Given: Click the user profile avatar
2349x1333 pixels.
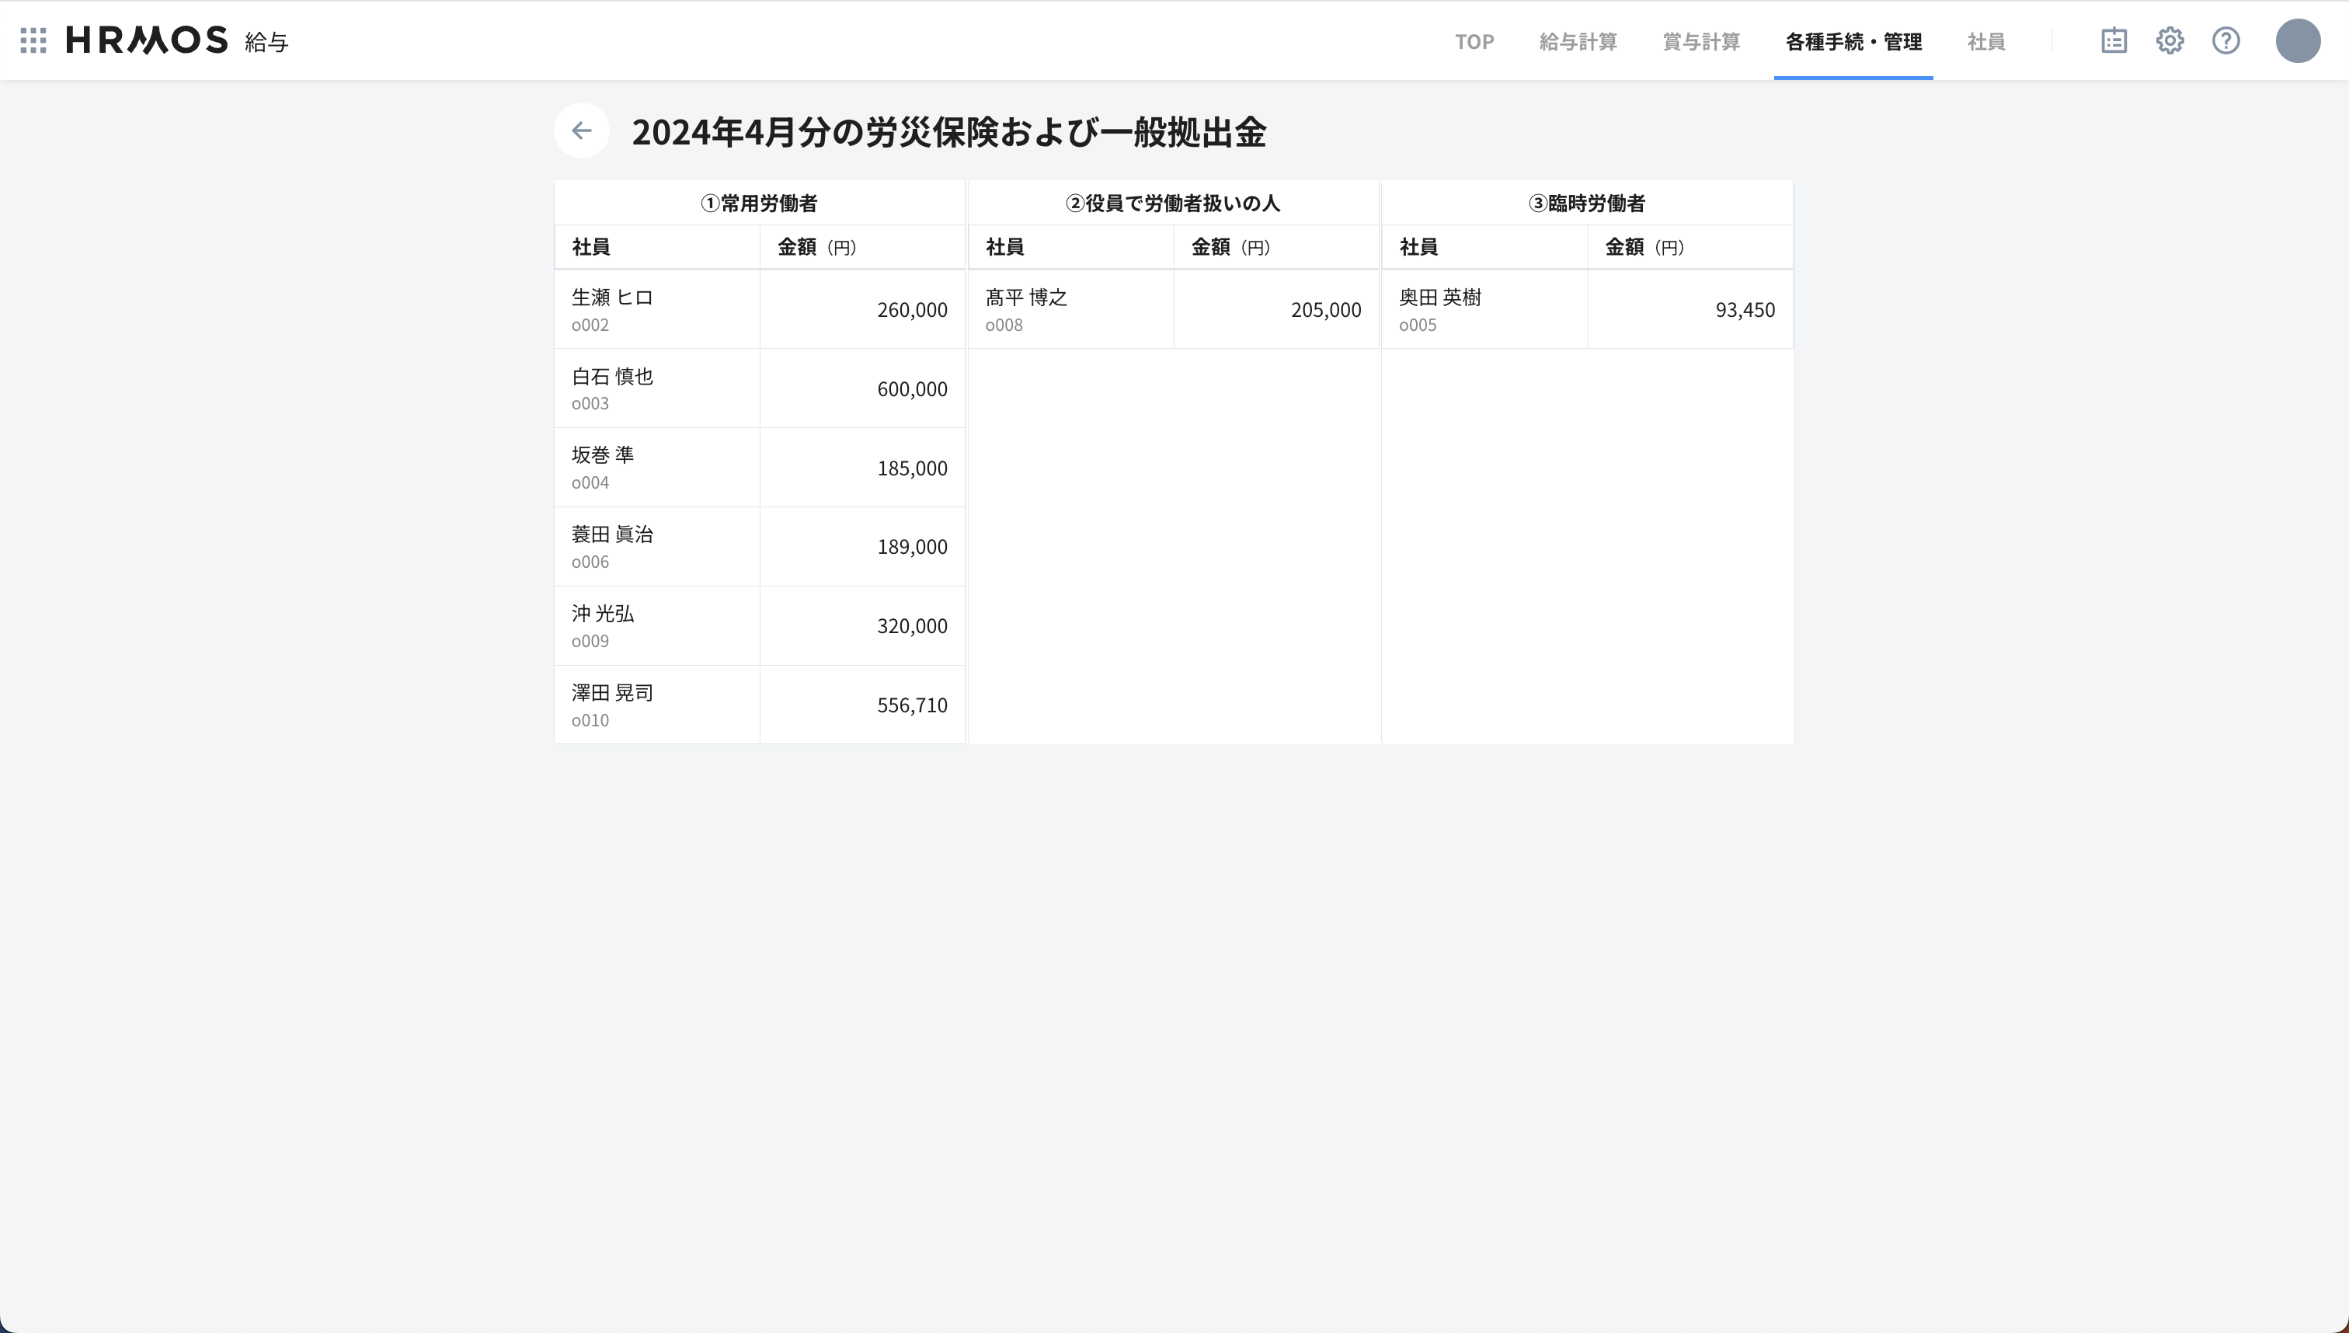Looking at the screenshot, I should click(2297, 40).
